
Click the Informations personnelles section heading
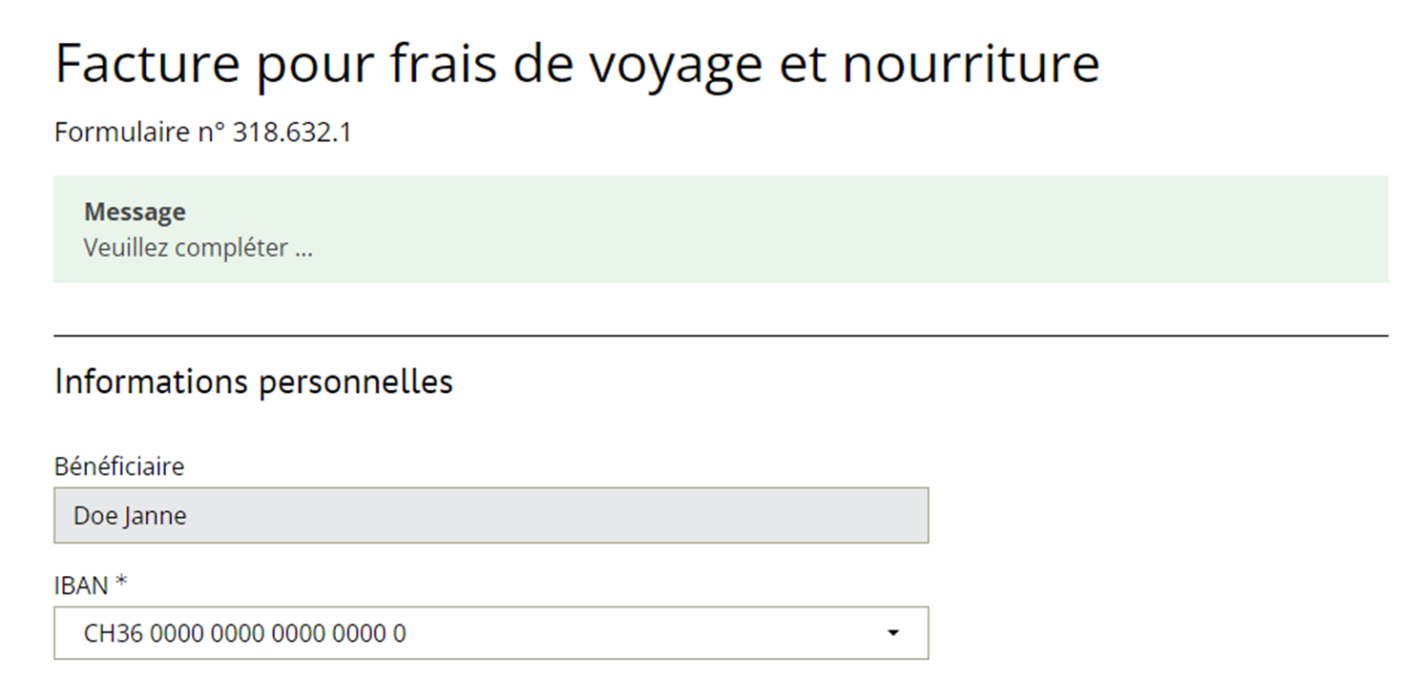pos(254,381)
